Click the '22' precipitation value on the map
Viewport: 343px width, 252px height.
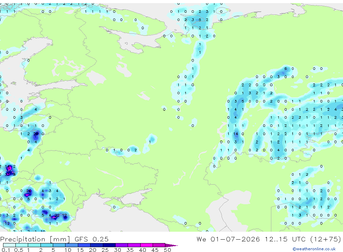click(57, 215)
